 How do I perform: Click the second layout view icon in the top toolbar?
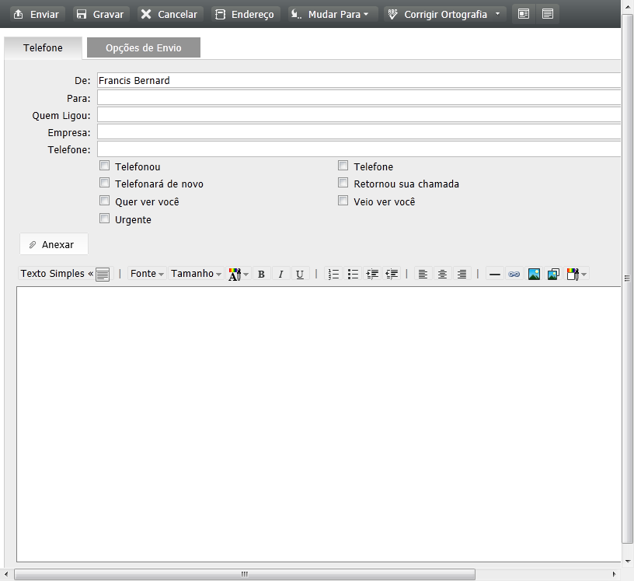tap(548, 14)
